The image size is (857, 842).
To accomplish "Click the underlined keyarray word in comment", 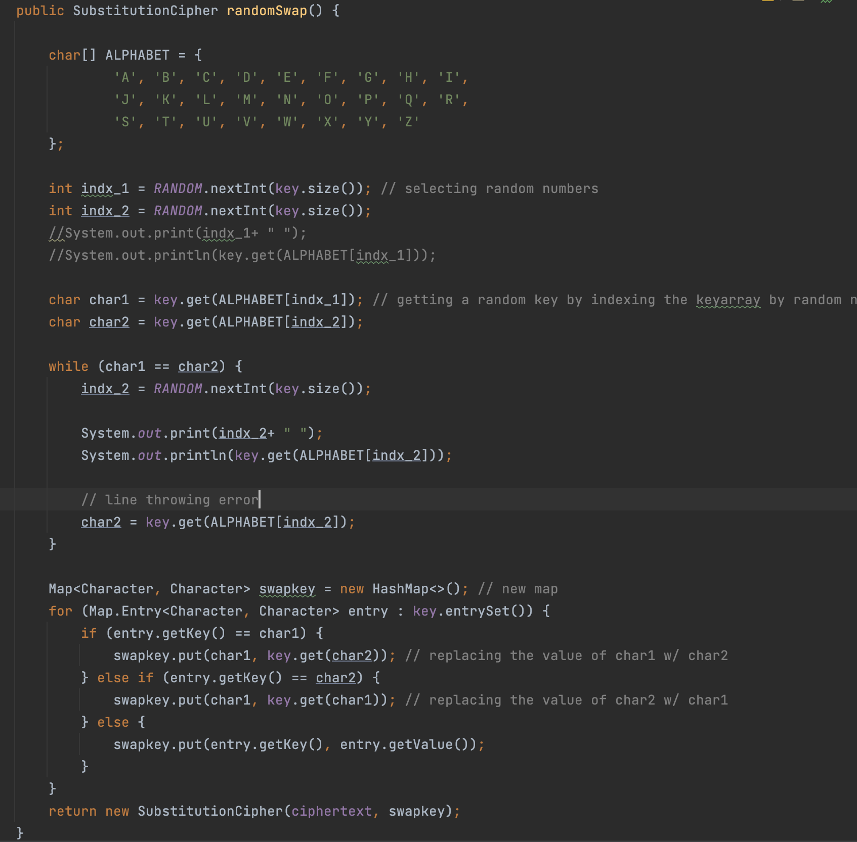I will tap(727, 300).
